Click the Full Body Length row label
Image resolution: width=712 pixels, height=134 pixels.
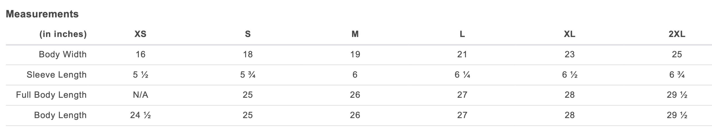point(51,95)
